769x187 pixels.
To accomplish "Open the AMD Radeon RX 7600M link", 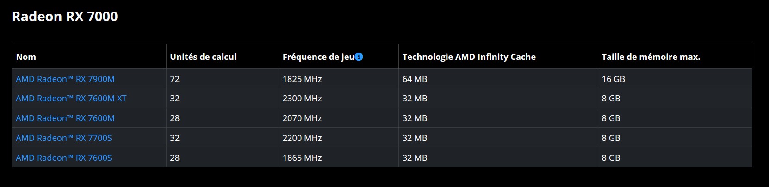I will click(65, 118).
